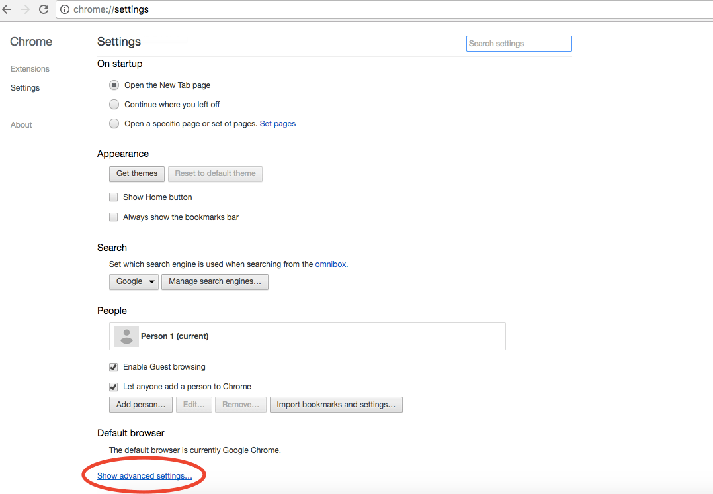Click the browser back arrow
This screenshot has width=713, height=494.
(7, 9)
